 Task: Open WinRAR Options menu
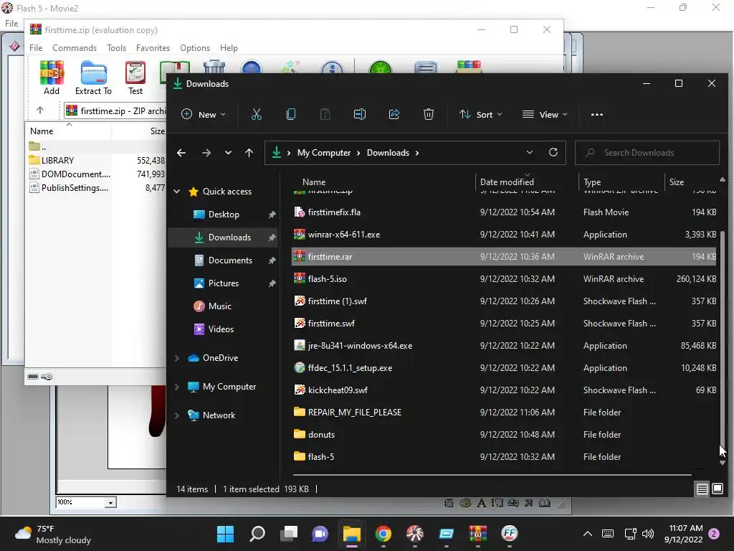(195, 48)
